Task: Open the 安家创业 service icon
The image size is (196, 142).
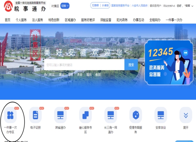Action: pos(161,115)
